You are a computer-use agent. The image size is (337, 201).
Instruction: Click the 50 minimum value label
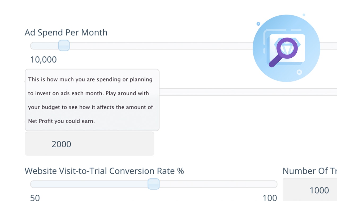34,197
